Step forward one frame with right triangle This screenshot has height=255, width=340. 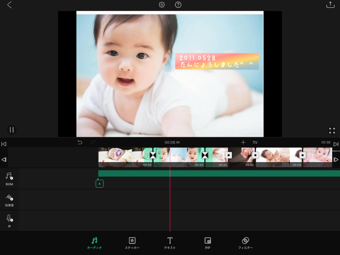point(336,160)
